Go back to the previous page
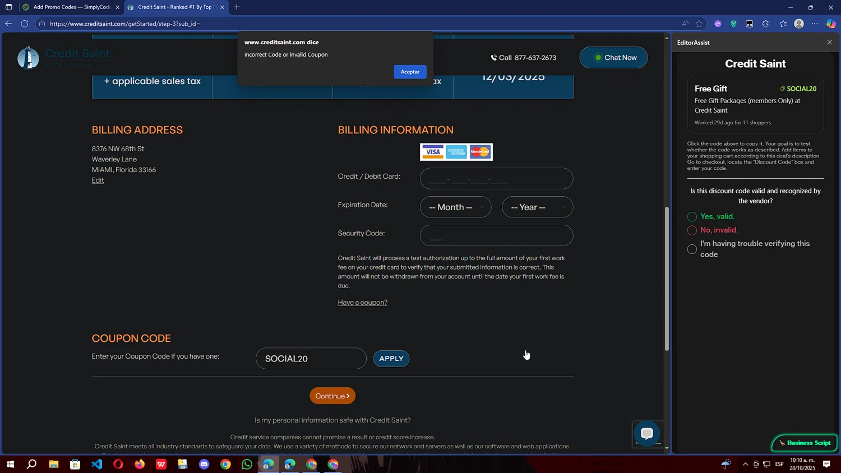 coord(8,24)
